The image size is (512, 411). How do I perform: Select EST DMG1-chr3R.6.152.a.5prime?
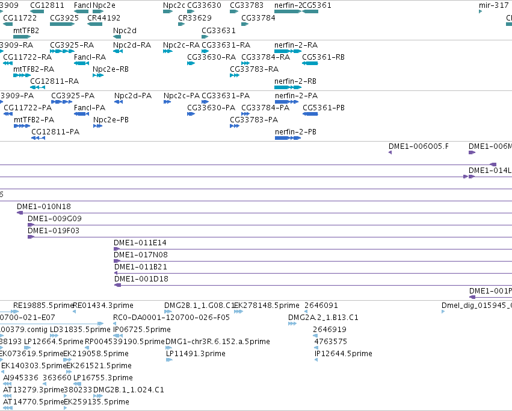click(x=217, y=341)
